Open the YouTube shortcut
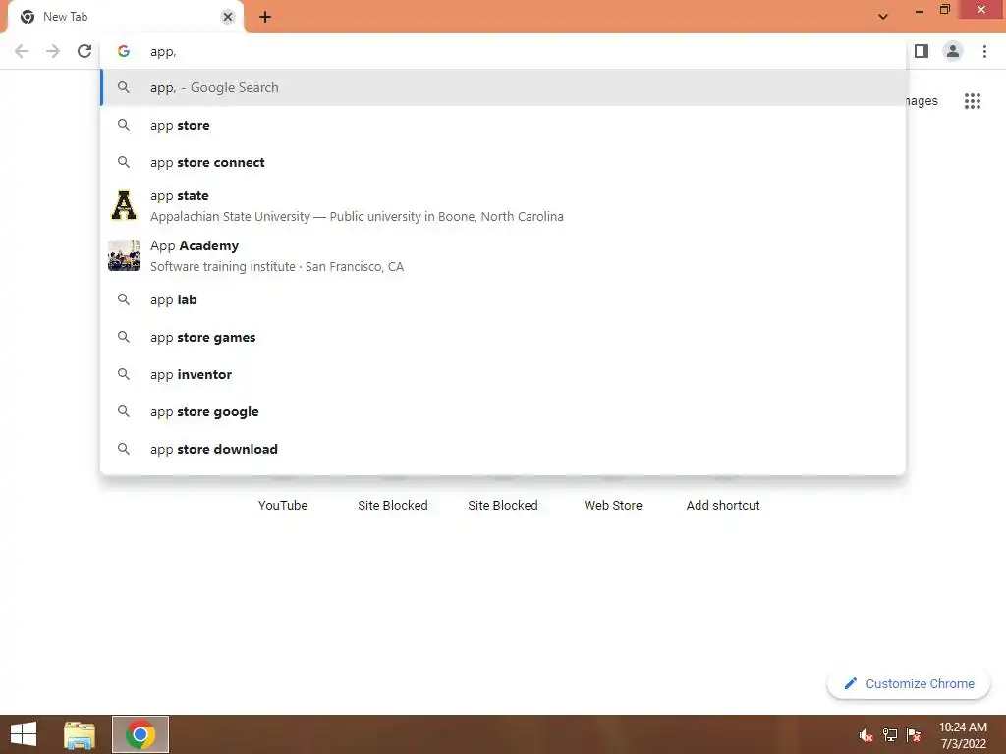 point(283,505)
